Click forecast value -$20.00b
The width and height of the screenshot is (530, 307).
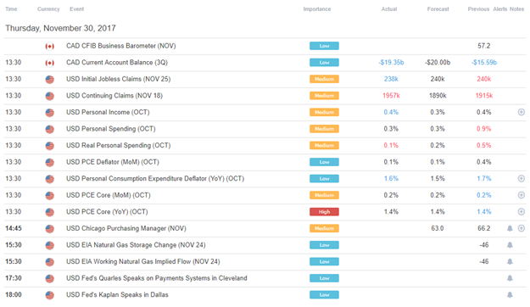click(x=438, y=63)
